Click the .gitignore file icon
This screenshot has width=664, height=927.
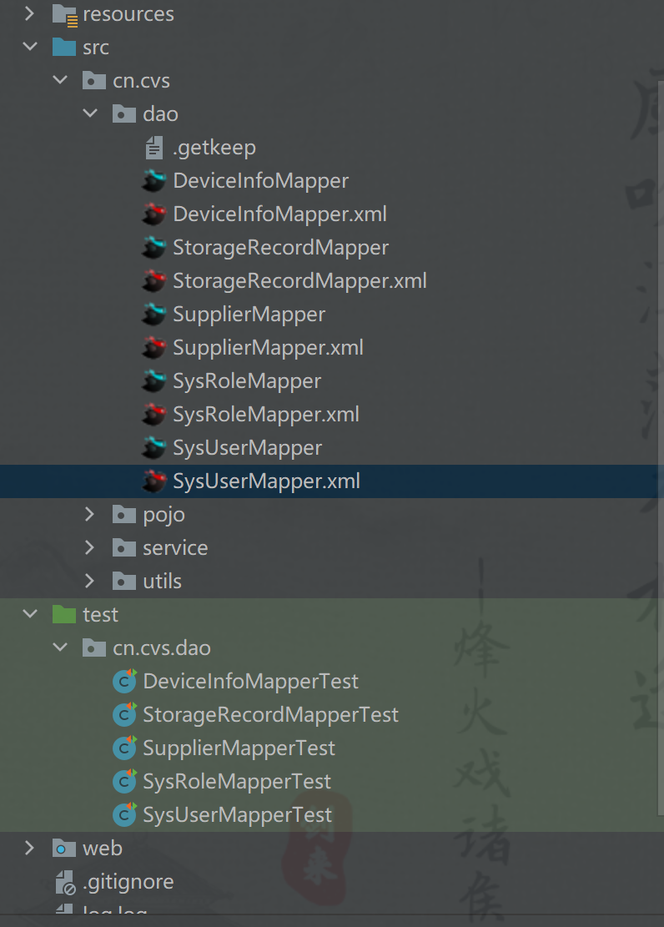64,882
